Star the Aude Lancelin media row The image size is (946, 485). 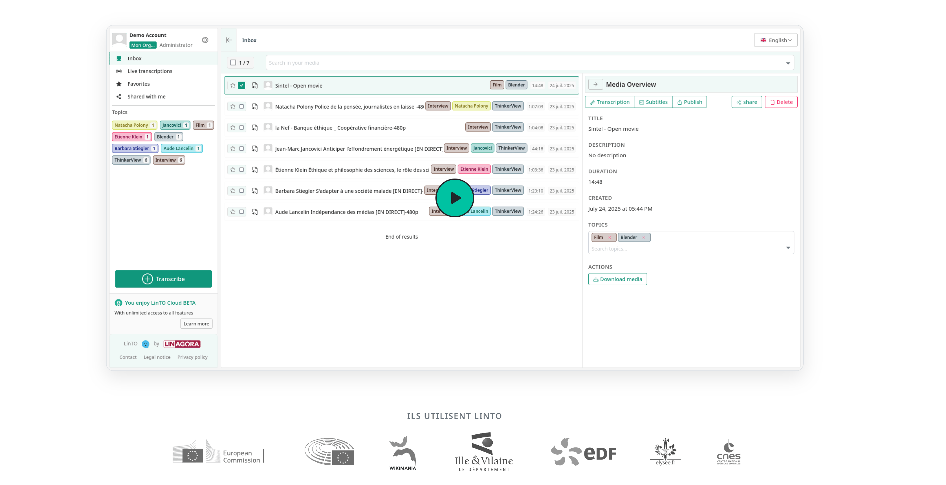point(233,211)
